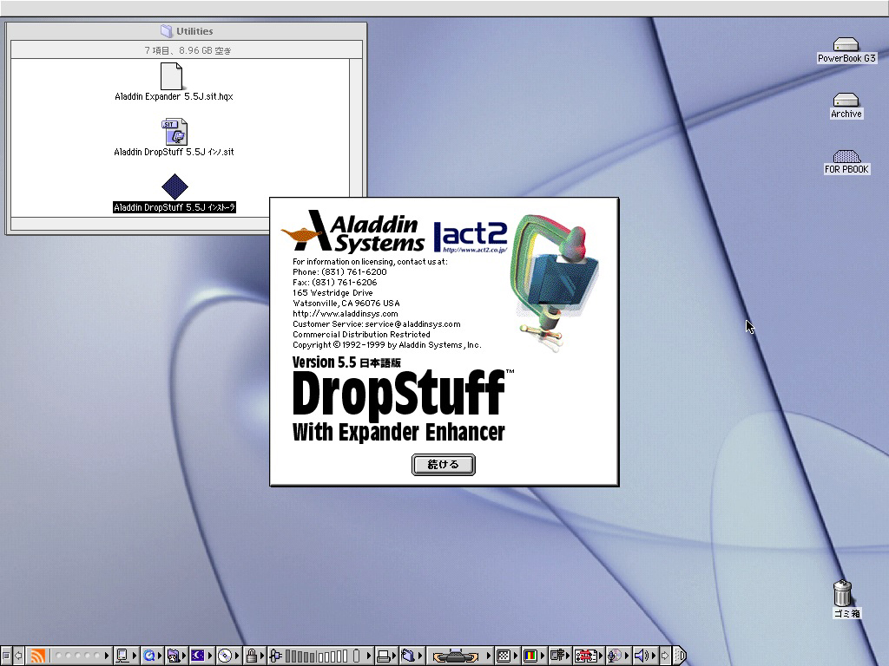Open the AirPort signal strip module
This screenshot has width=889, height=666.
(69, 656)
